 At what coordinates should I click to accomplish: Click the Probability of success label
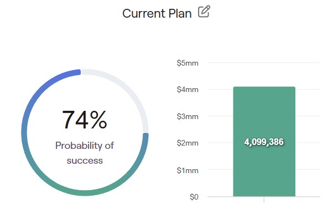[x=85, y=153]
